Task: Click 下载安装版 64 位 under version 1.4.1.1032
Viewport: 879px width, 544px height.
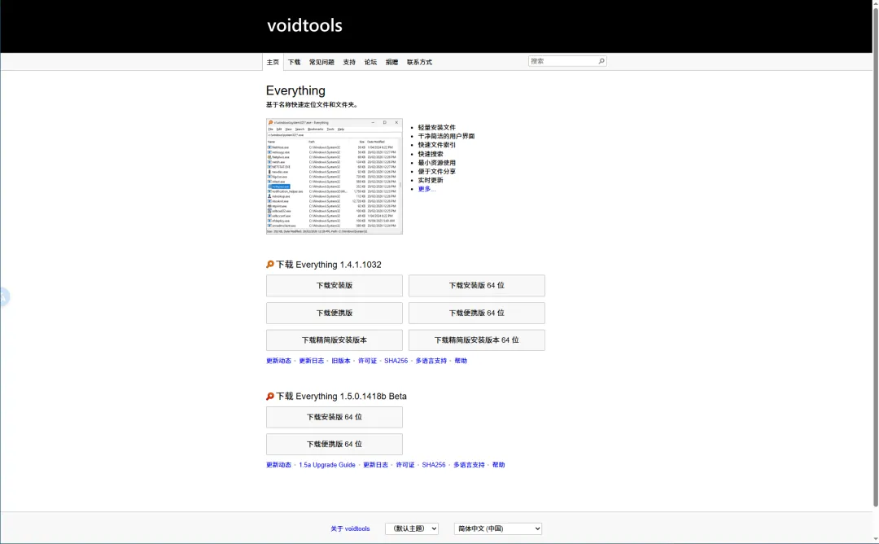Action: (x=476, y=286)
